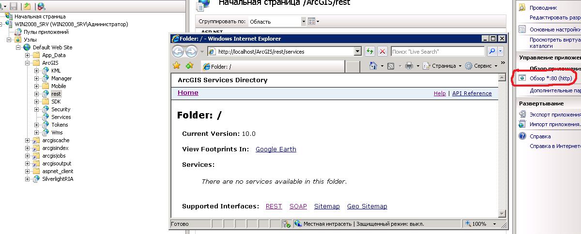Expand the KML node

point(37,71)
